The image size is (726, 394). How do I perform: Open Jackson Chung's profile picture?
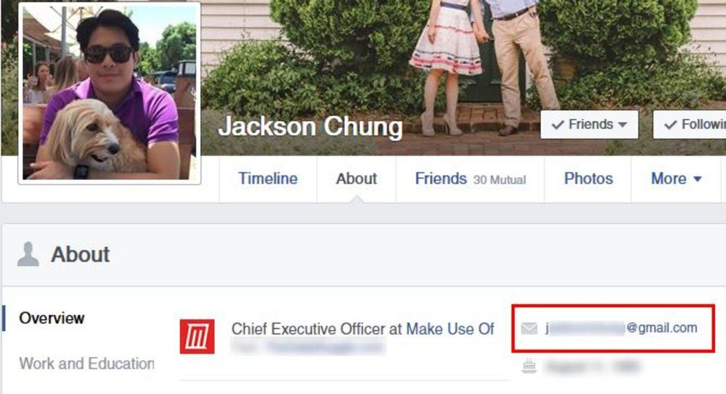(x=110, y=92)
